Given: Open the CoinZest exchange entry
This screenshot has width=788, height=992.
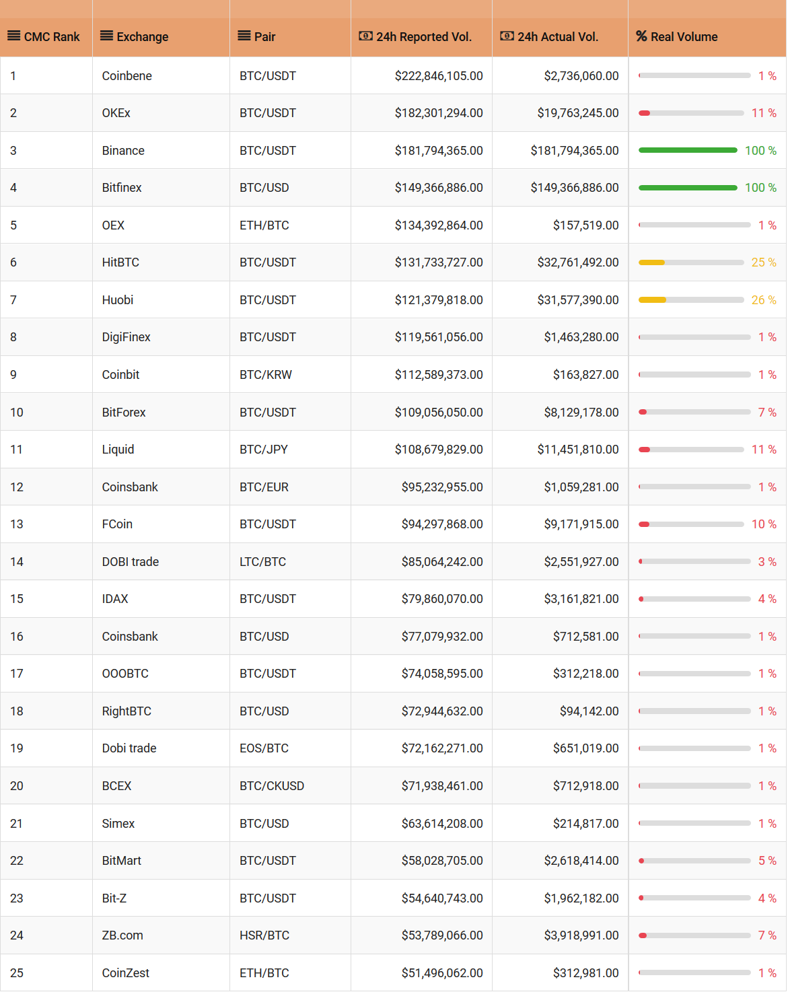Looking at the screenshot, I should 126,973.
